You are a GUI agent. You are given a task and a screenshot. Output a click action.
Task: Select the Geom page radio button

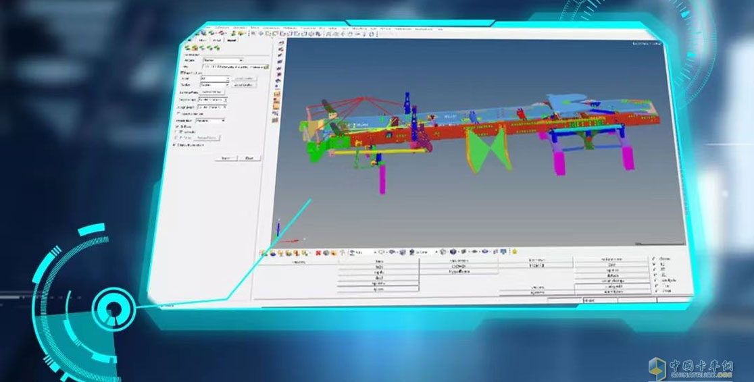tap(654, 258)
